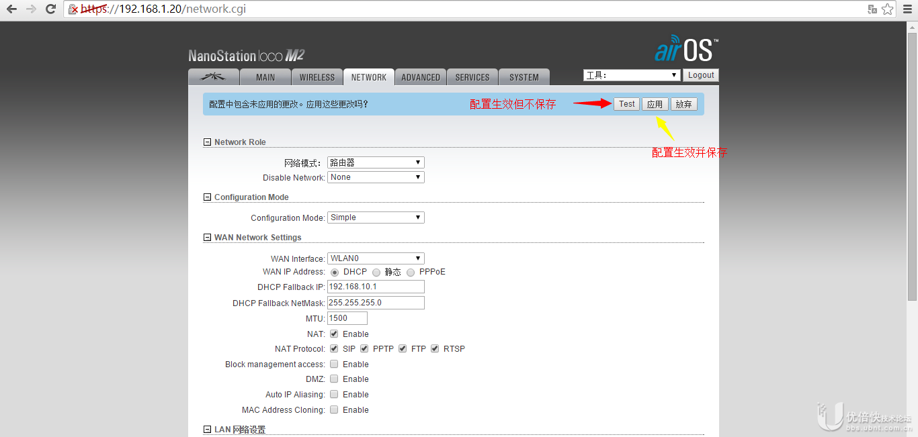The height and width of the screenshot is (437, 918).
Task: Enable MAC Address Cloning checkbox
Action: point(334,409)
